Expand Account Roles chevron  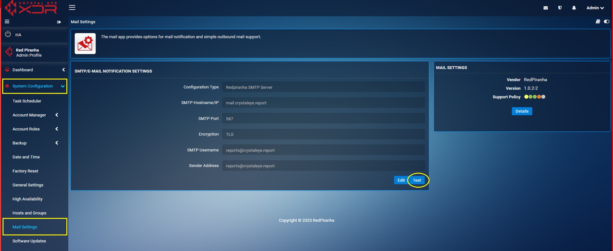tap(57, 129)
